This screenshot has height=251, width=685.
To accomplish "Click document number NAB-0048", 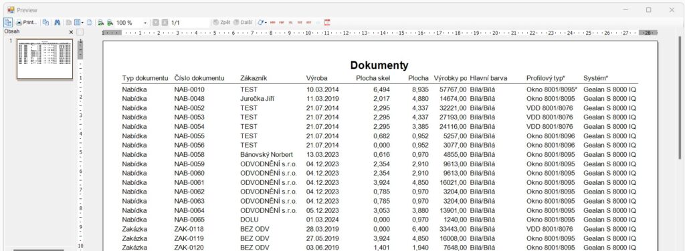I will (189, 99).
